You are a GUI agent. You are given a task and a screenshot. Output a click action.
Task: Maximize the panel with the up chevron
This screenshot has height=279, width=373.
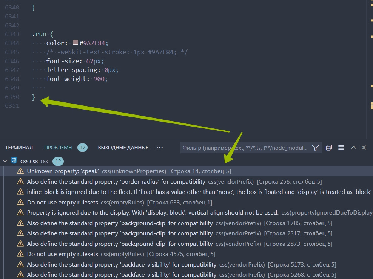pos(353,148)
